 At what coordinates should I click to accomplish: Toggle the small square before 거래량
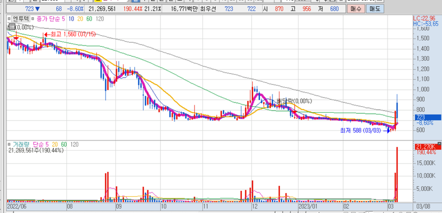tap(9, 145)
